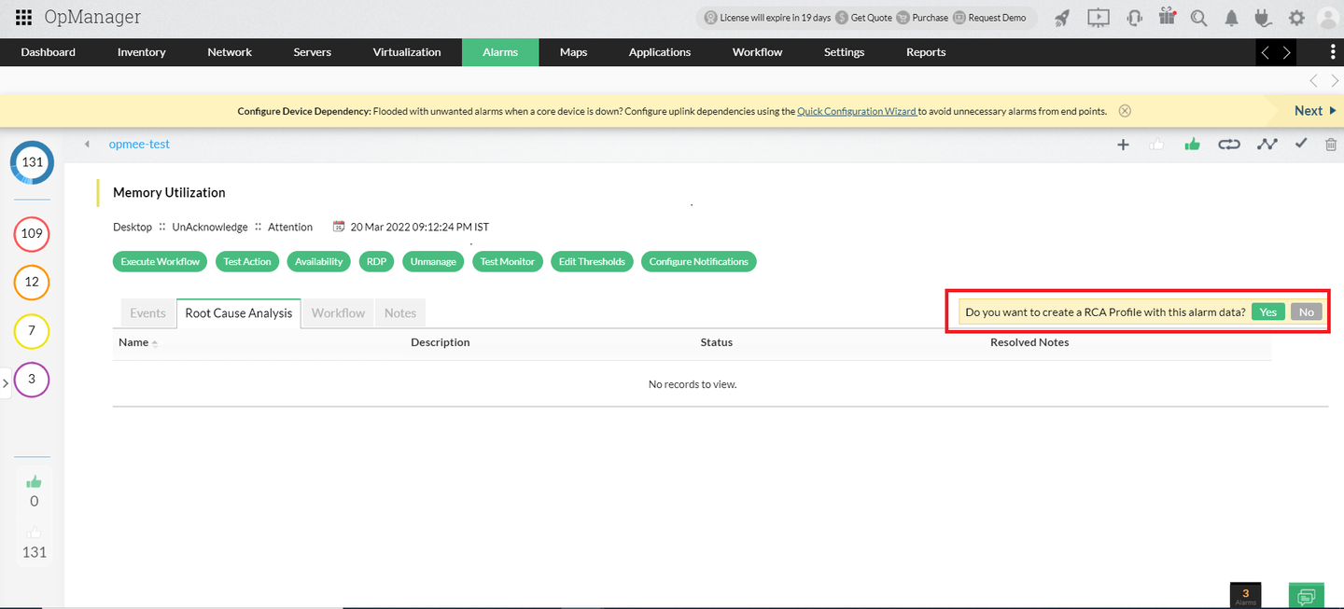Click the Execute Workflow action button
1344x609 pixels.
pos(160,261)
